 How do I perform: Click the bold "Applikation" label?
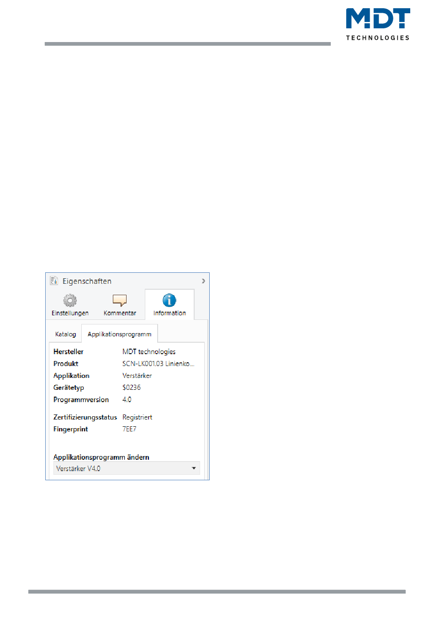click(71, 376)
